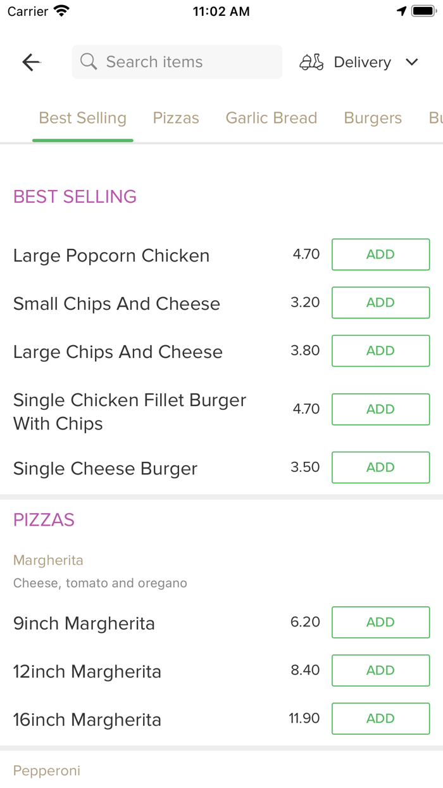Add Single Chicken Fillet Burger With Chips

point(380,409)
